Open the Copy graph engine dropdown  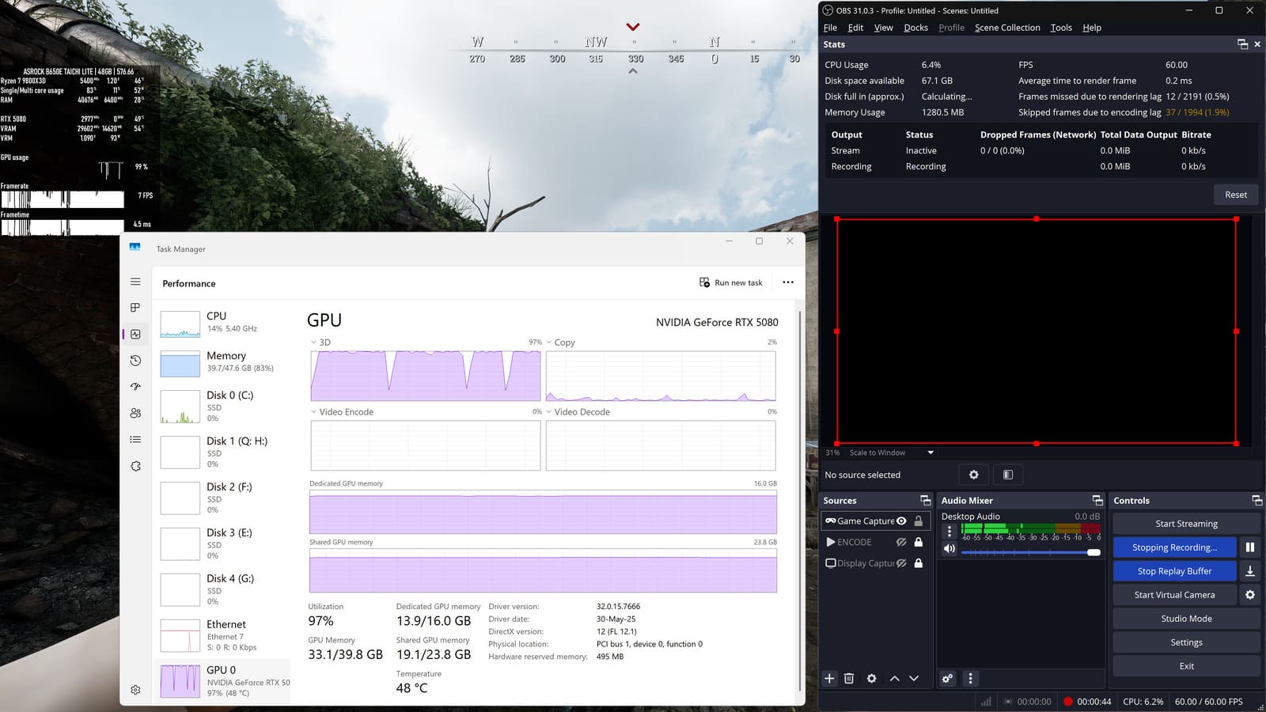click(x=549, y=343)
